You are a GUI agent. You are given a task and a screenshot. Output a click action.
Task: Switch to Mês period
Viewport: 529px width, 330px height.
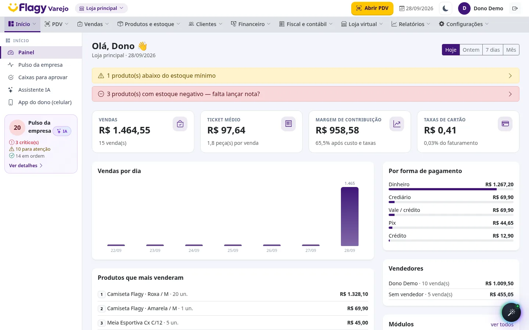[511, 50]
